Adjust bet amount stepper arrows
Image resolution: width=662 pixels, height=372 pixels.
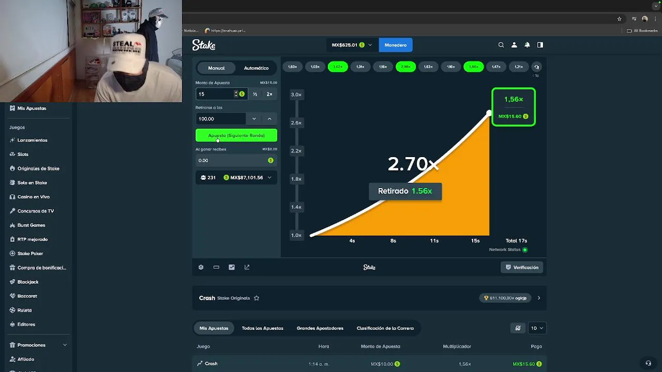tap(236, 94)
